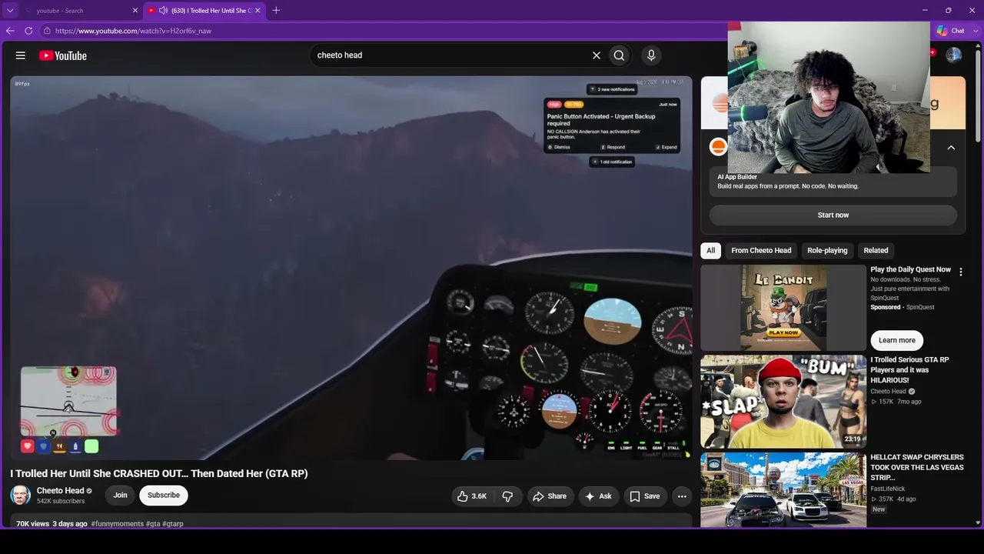Click the 'AI App Builder' ad headline

737,177
